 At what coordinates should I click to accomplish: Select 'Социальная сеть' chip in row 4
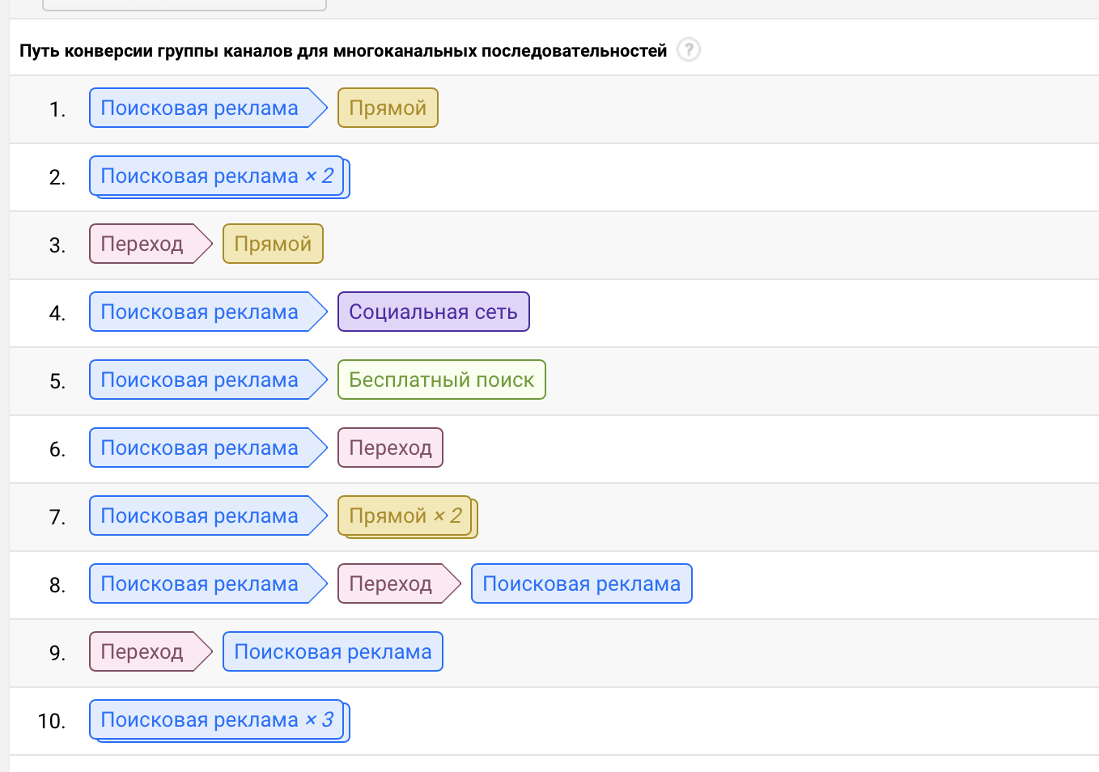coord(433,312)
